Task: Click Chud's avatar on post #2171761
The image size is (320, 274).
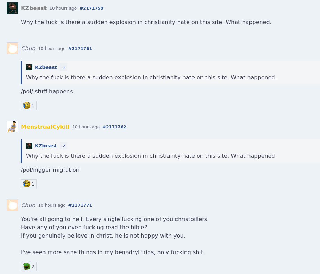Action: 13,48
